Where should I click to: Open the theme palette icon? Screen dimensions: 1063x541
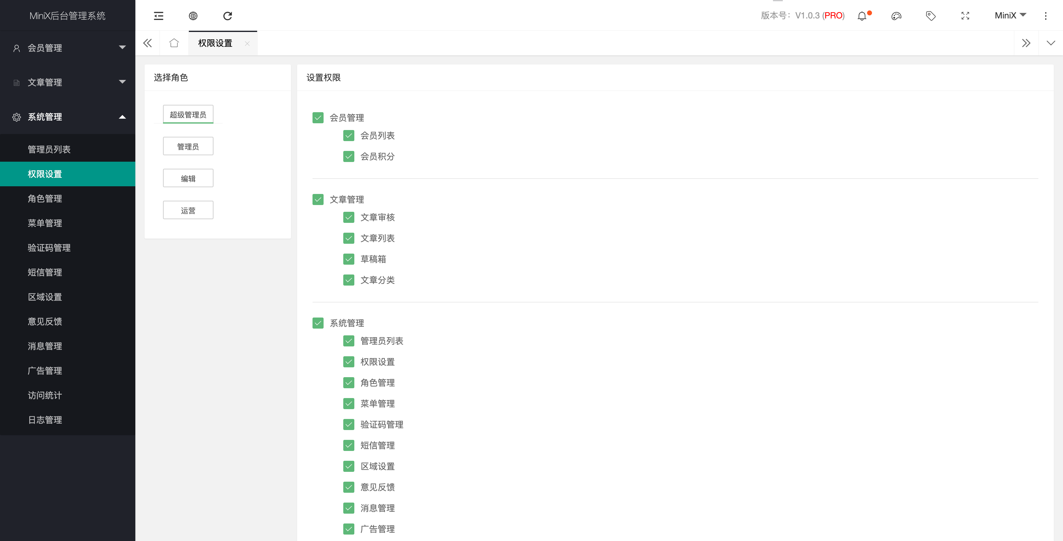pos(896,16)
